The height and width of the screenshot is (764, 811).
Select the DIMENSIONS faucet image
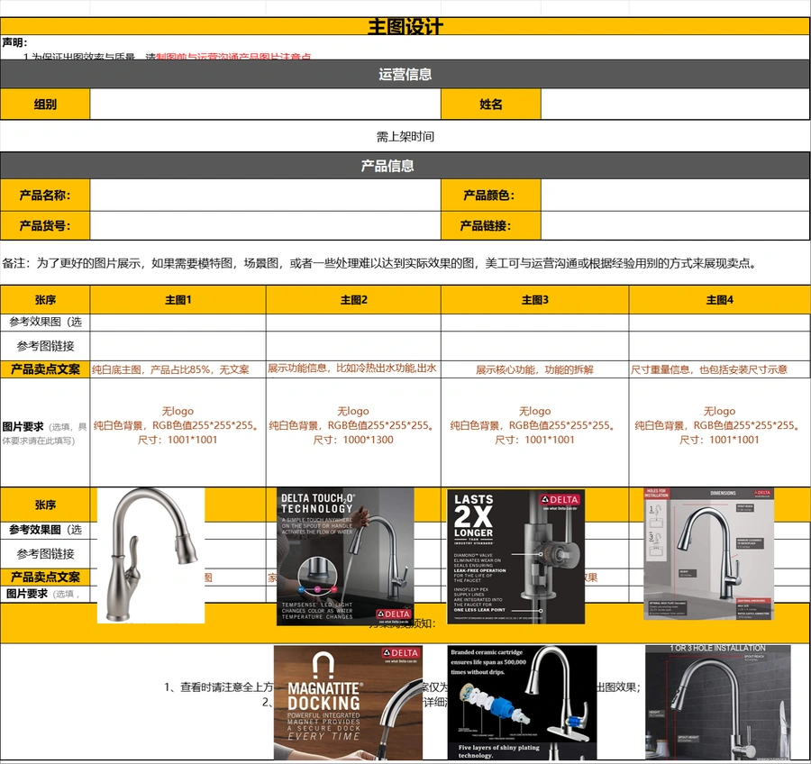(x=708, y=553)
